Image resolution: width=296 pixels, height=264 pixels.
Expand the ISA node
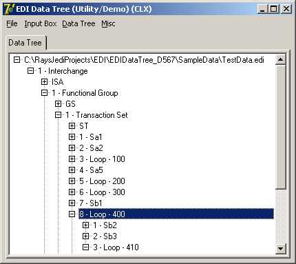pyautogui.click(x=44, y=82)
